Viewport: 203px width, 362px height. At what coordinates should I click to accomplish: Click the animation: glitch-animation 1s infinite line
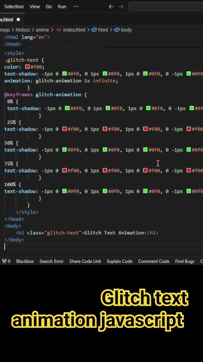[x=61, y=81]
